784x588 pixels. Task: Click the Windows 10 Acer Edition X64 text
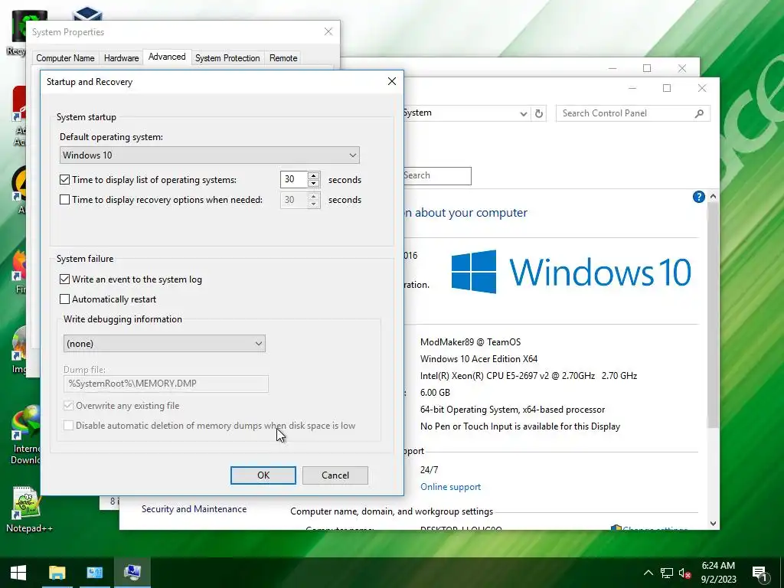(x=479, y=359)
